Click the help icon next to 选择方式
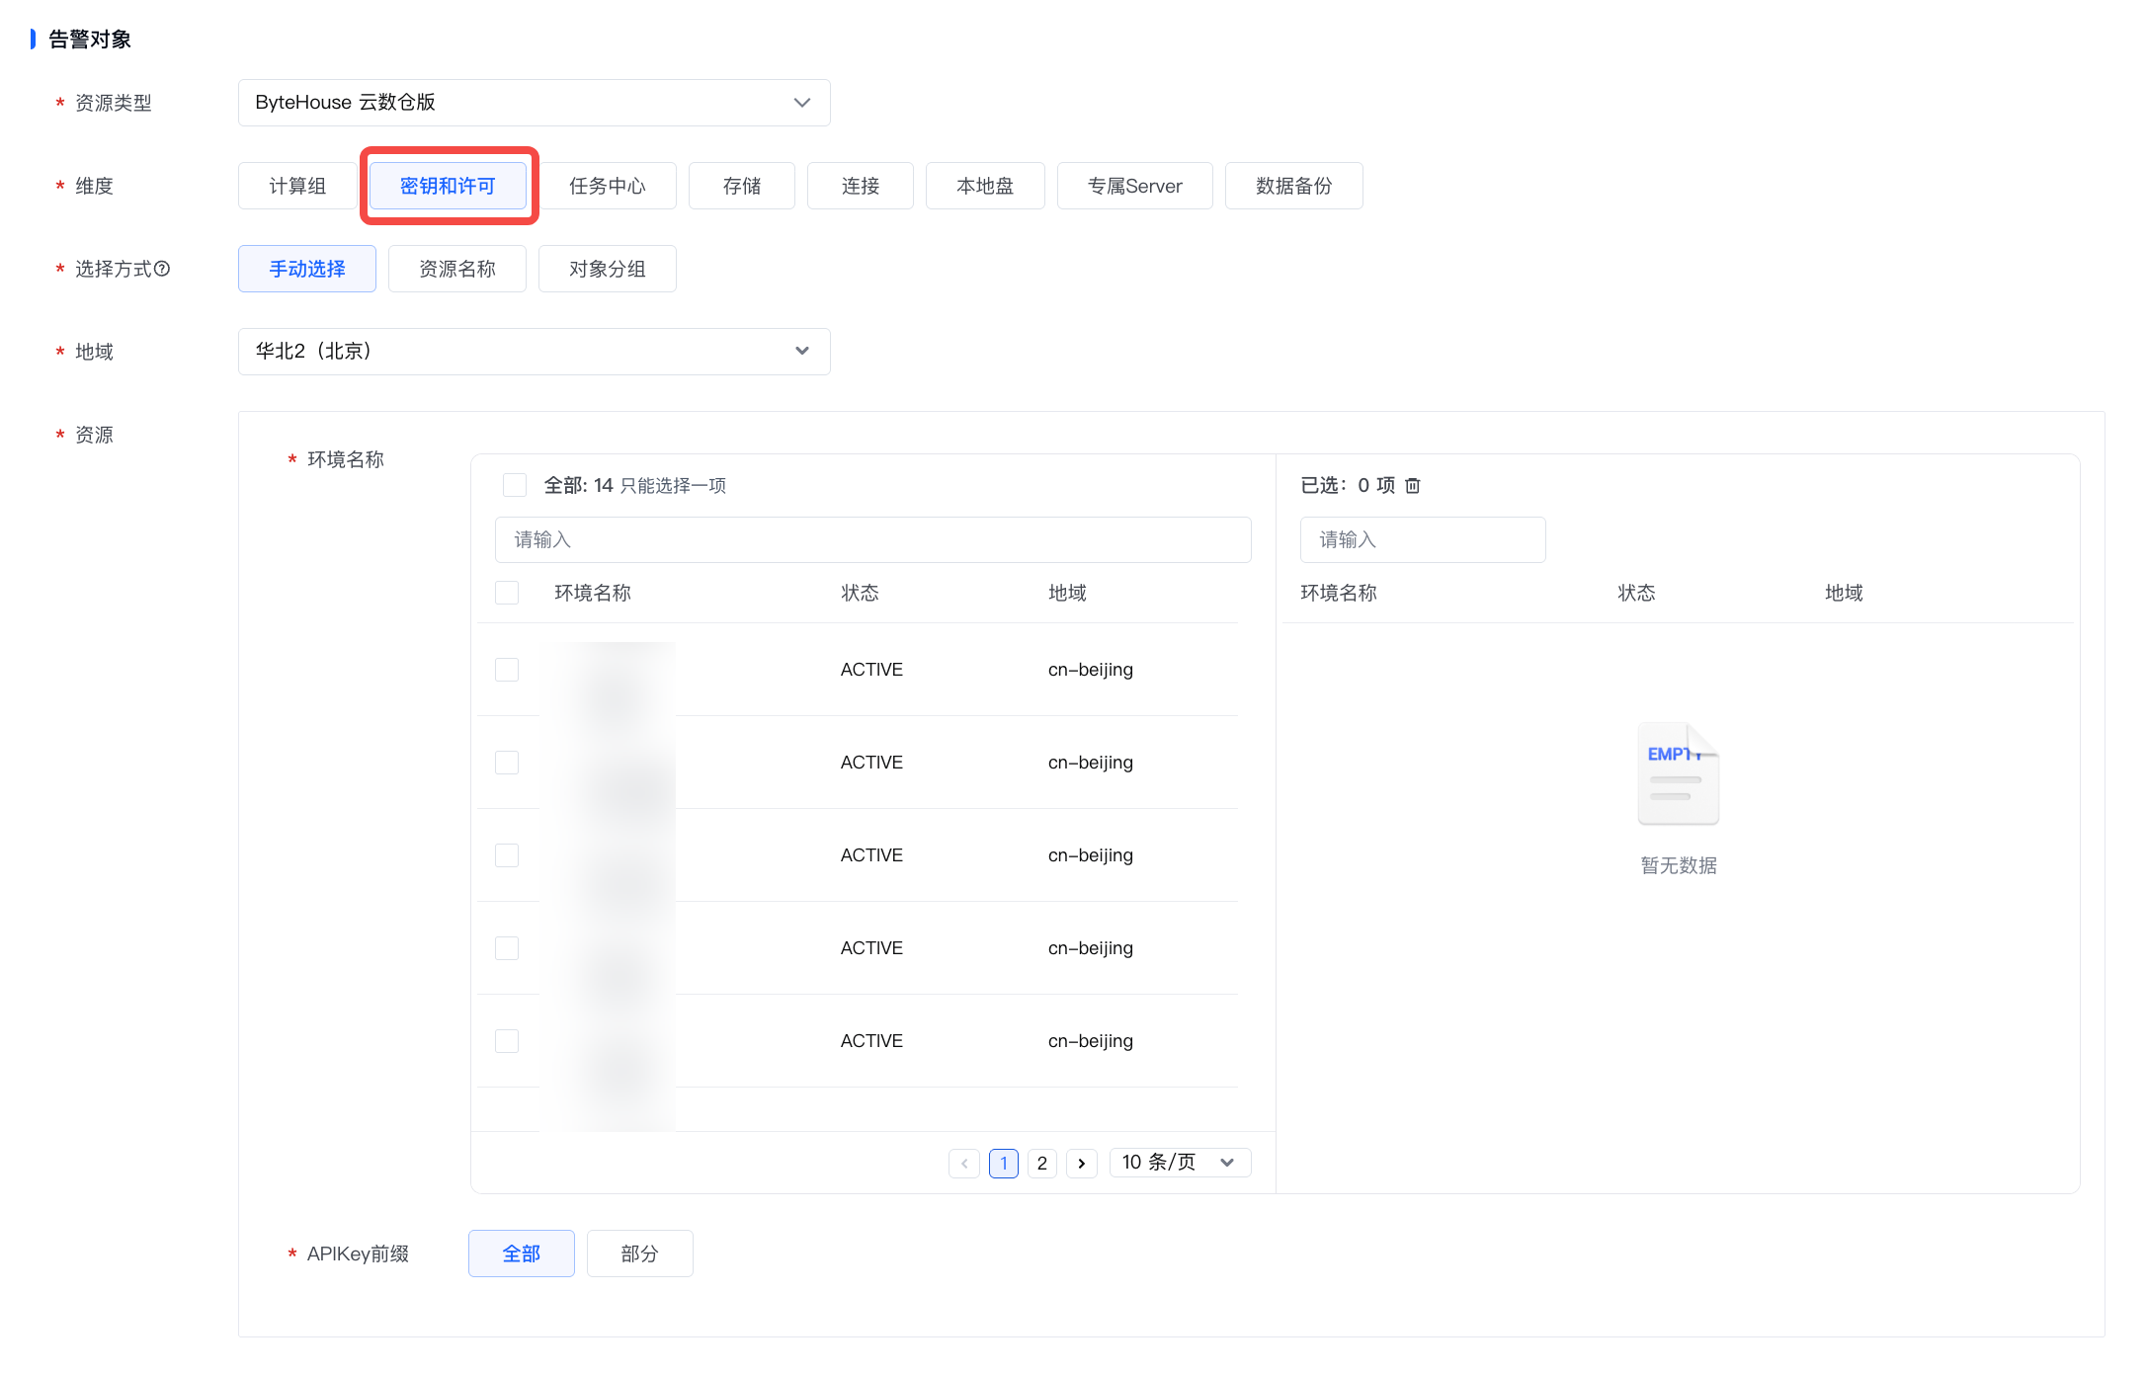Screen dimensions: 2146x1375 [163, 269]
